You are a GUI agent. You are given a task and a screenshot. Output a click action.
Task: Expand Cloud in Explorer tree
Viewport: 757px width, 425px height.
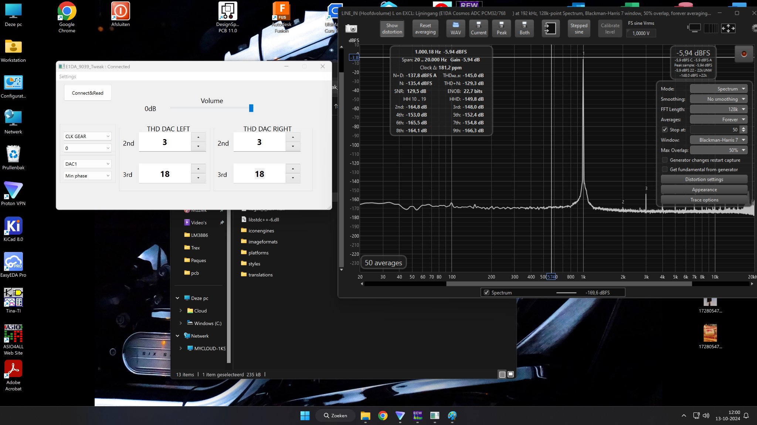[x=180, y=311]
